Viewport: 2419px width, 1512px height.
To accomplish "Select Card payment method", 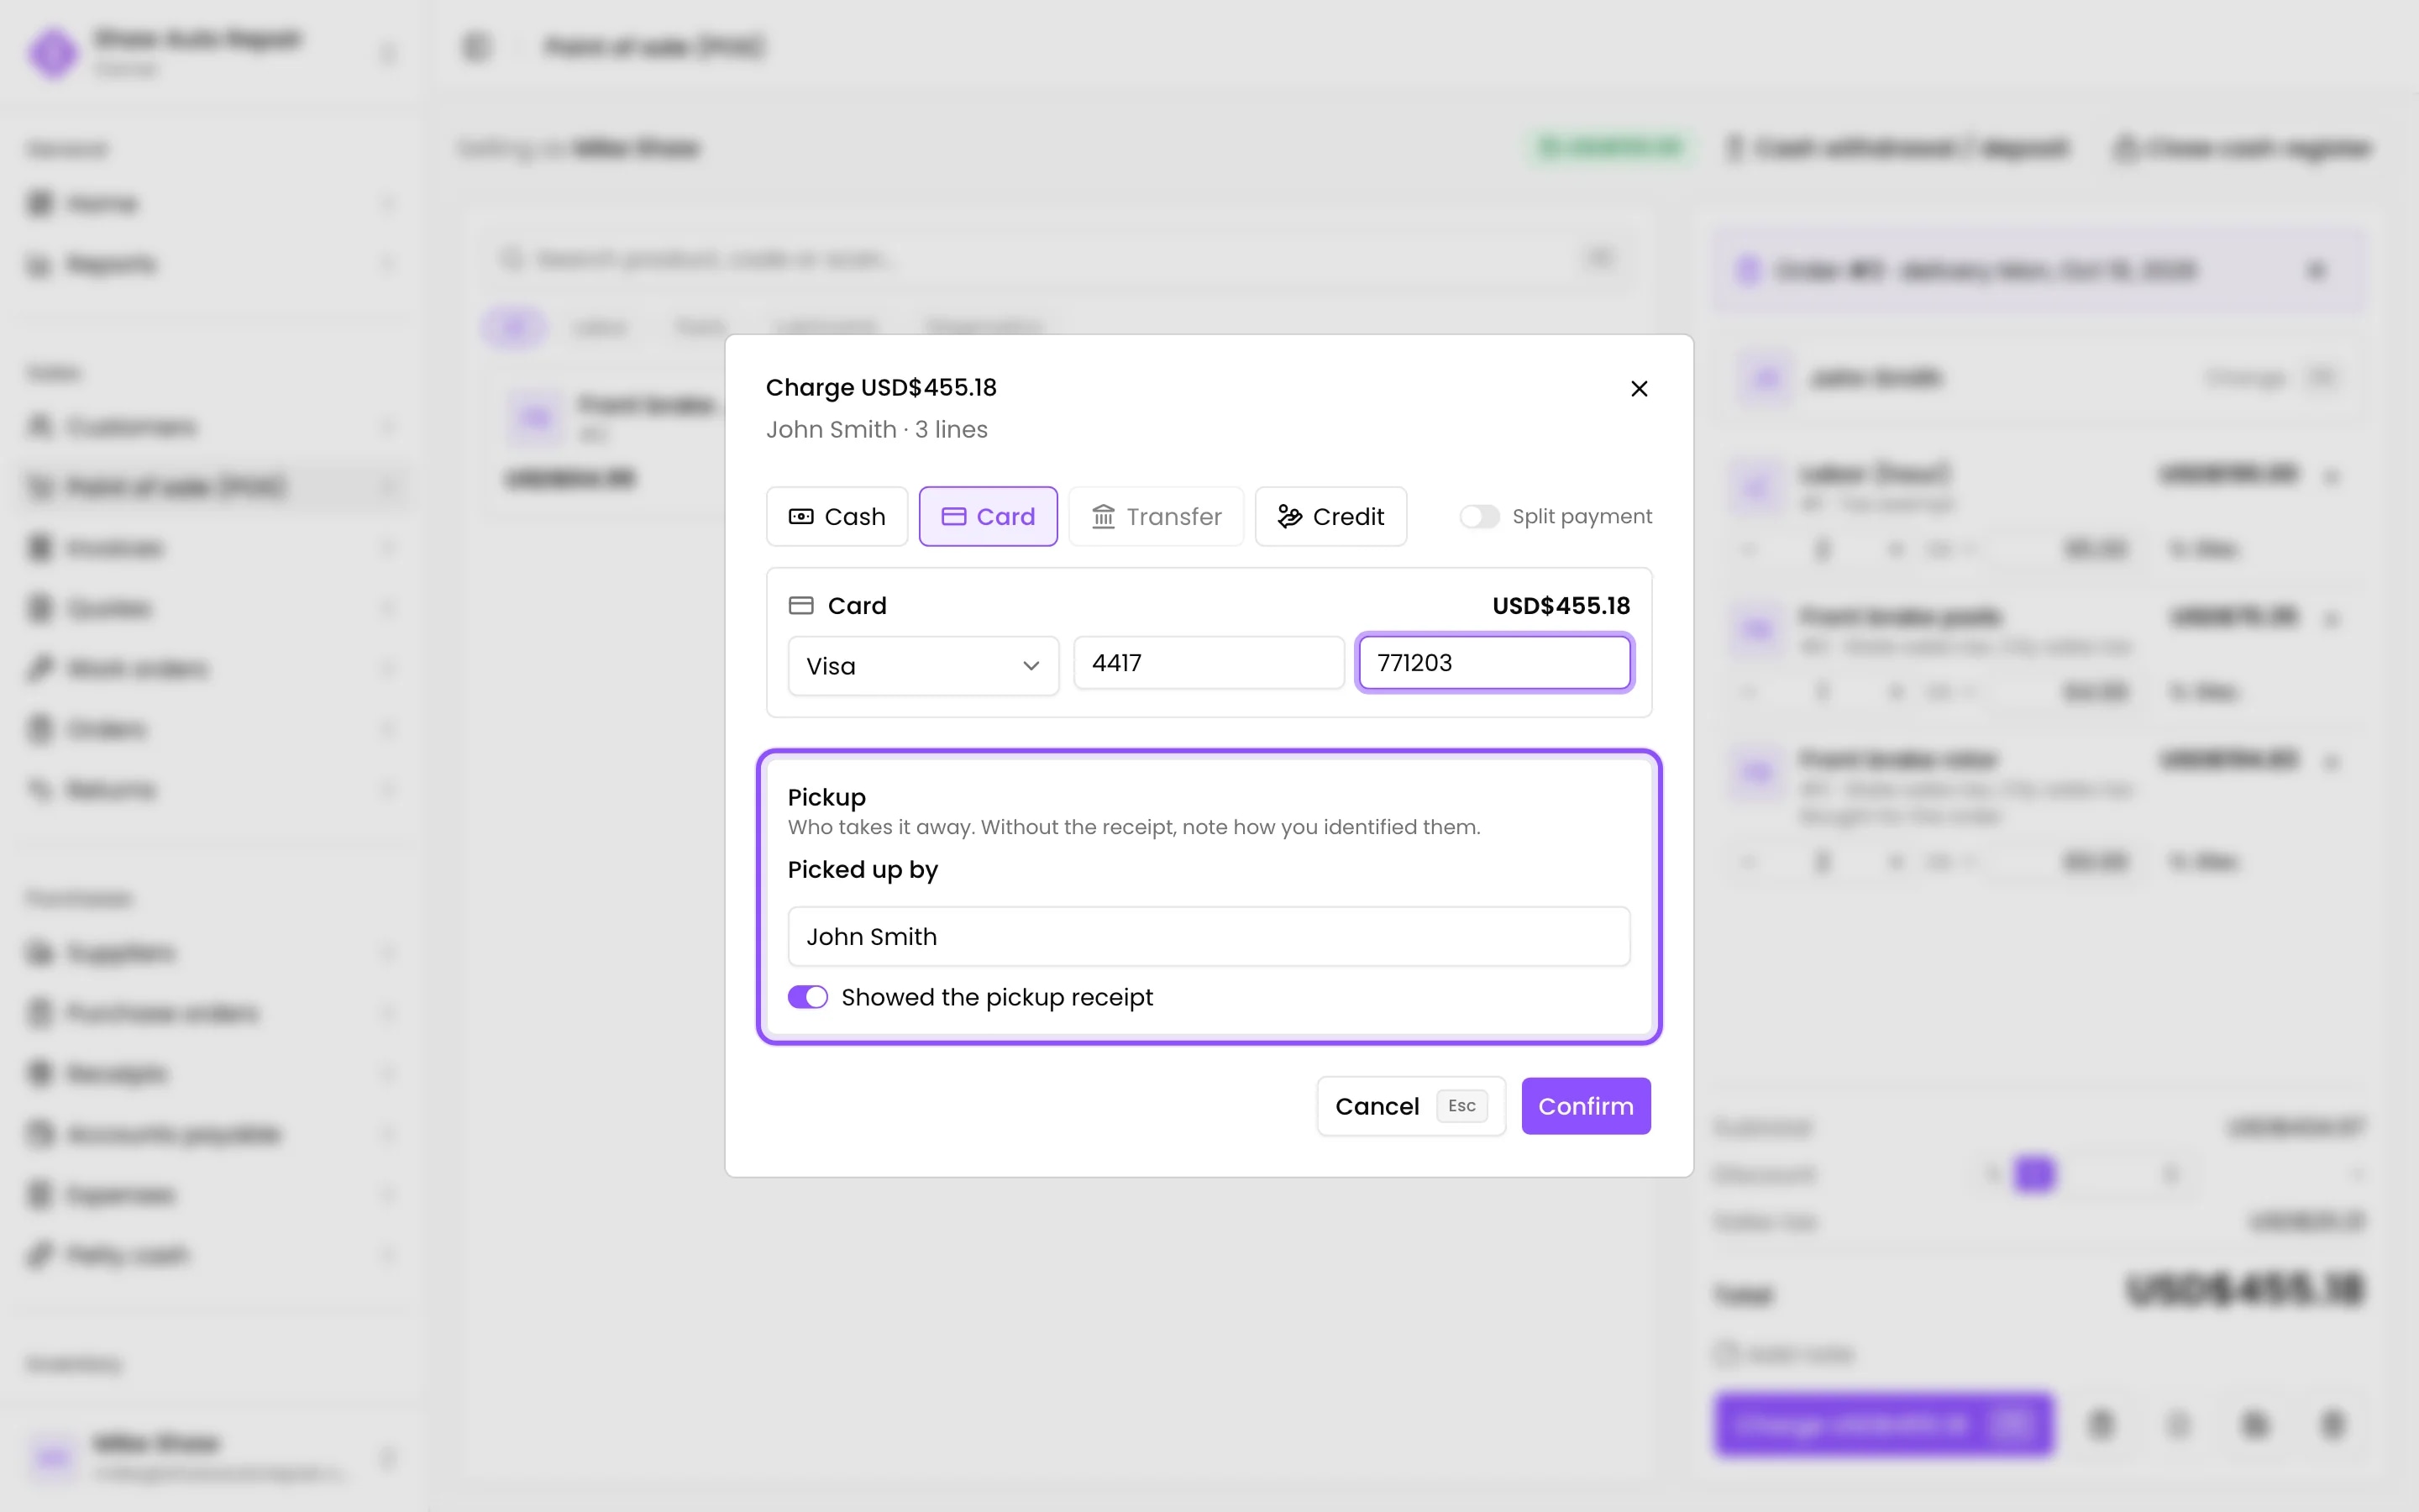I will (x=988, y=516).
